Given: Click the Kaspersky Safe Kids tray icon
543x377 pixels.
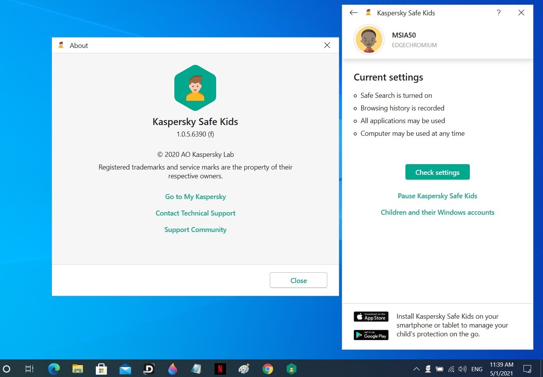Looking at the screenshot, I should click(428, 369).
